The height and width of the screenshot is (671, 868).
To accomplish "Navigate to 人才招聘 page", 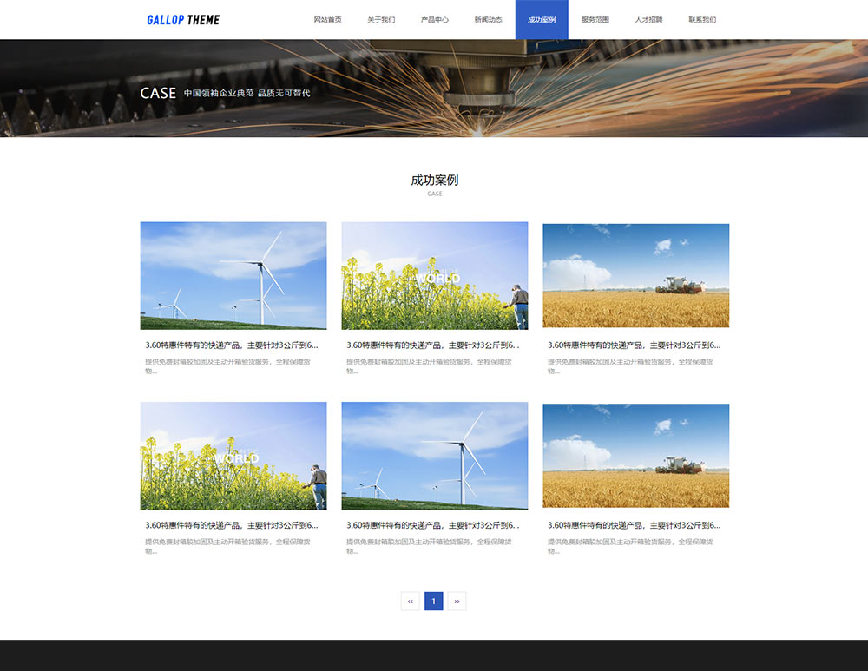I will coord(648,20).
